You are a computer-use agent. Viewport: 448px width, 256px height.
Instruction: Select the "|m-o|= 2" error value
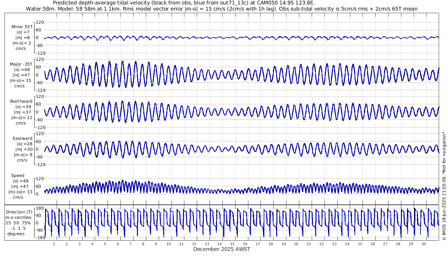pyautogui.click(x=22, y=43)
